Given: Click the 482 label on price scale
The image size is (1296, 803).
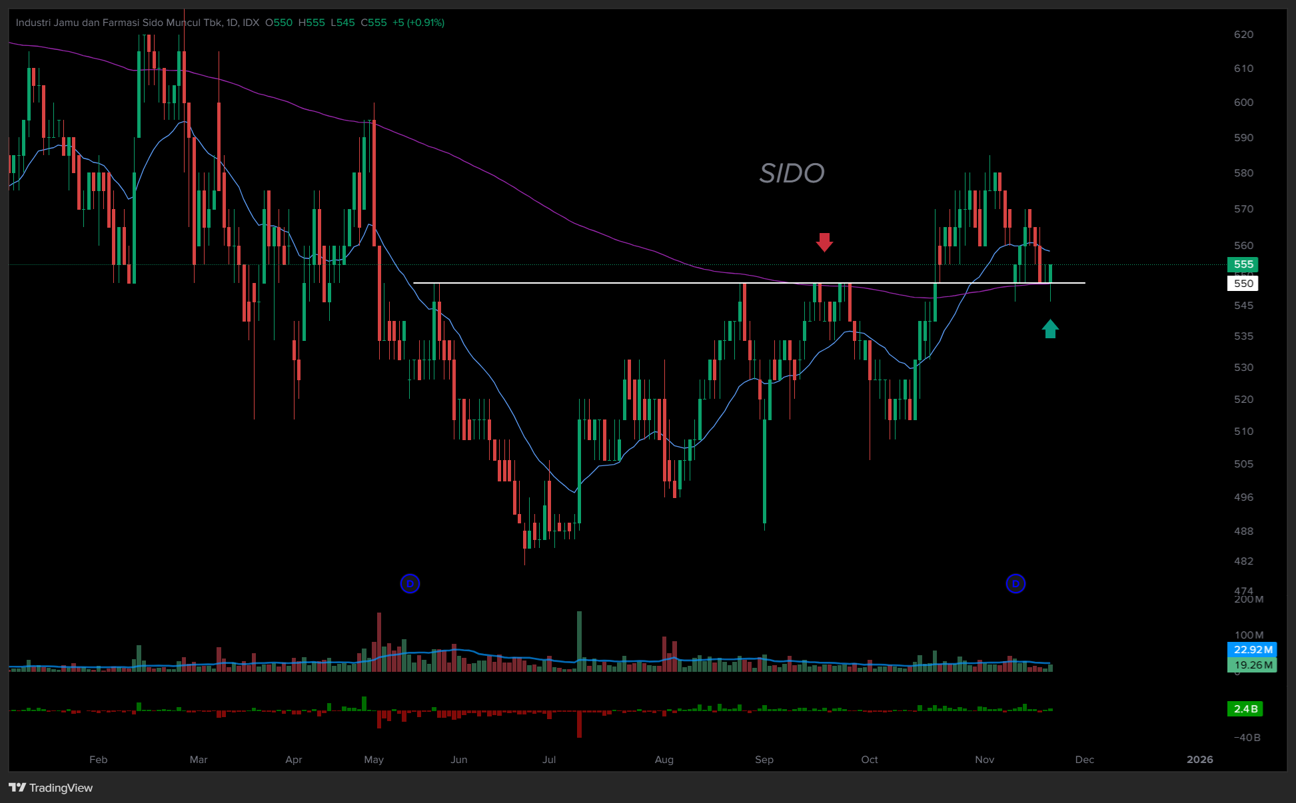Looking at the screenshot, I should tap(1243, 561).
